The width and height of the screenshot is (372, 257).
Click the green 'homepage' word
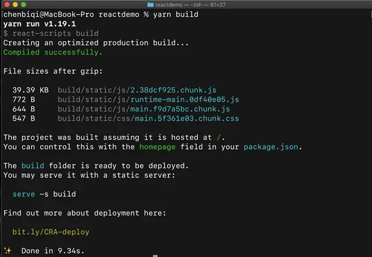pos(157,147)
